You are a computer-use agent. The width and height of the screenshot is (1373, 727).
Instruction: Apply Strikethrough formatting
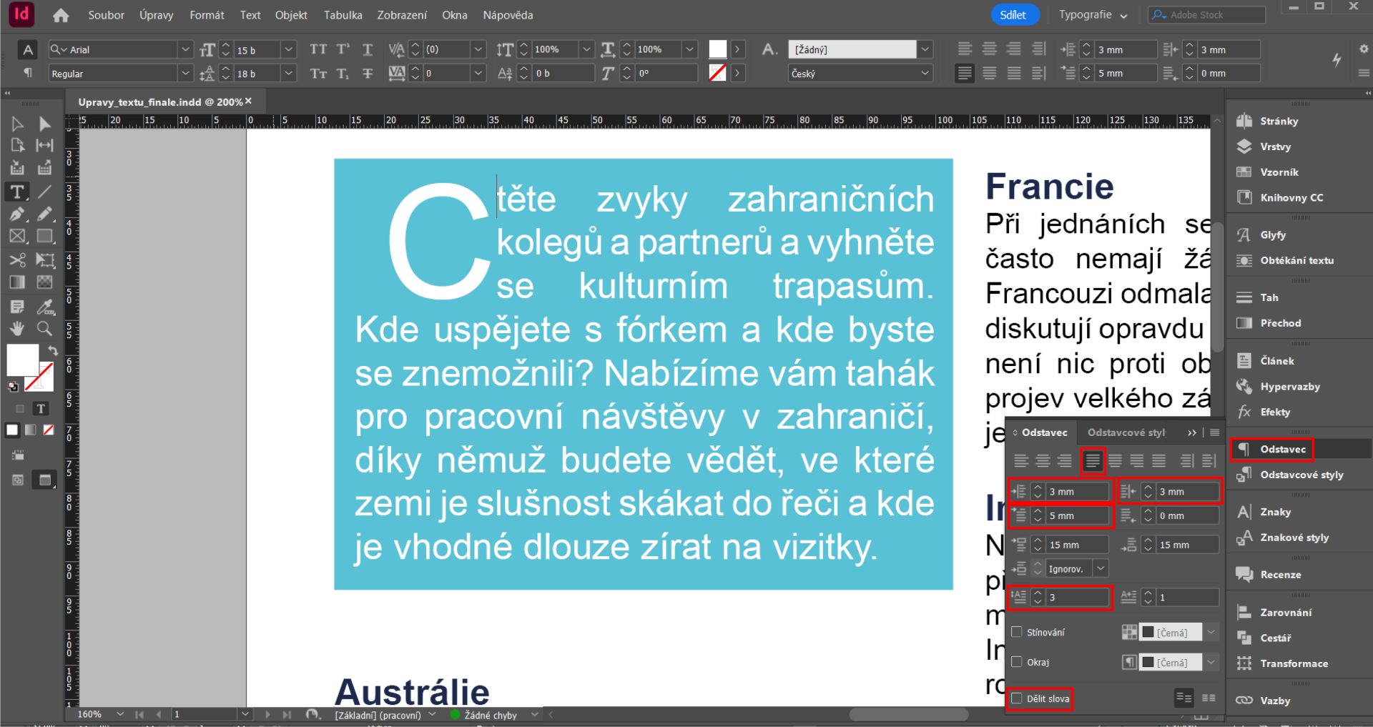pyautogui.click(x=368, y=73)
